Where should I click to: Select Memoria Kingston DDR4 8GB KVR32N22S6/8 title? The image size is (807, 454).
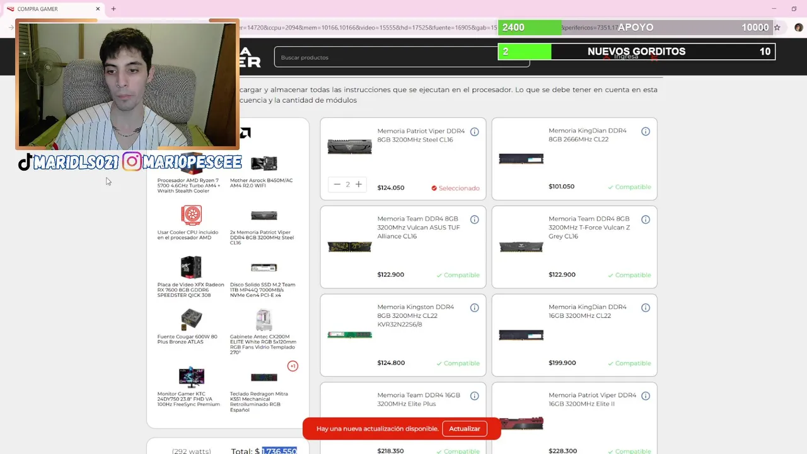(416, 316)
